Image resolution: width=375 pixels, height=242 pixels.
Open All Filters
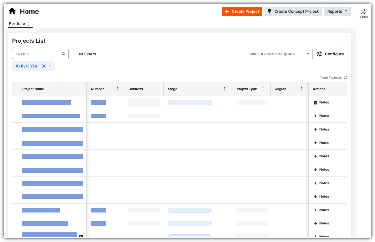[x=84, y=54]
